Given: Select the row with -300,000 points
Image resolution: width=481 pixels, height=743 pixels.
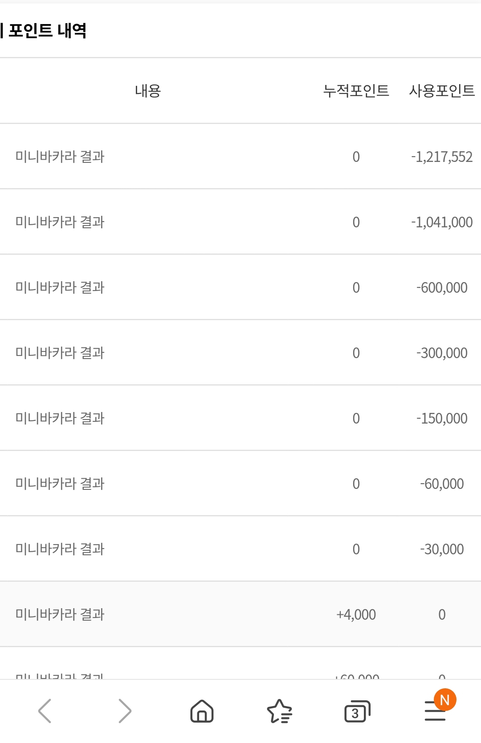Looking at the screenshot, I should point(240,352).
